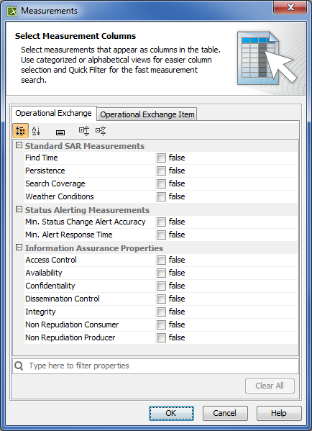Enable the Access Control checkbox

pos(161,260)
